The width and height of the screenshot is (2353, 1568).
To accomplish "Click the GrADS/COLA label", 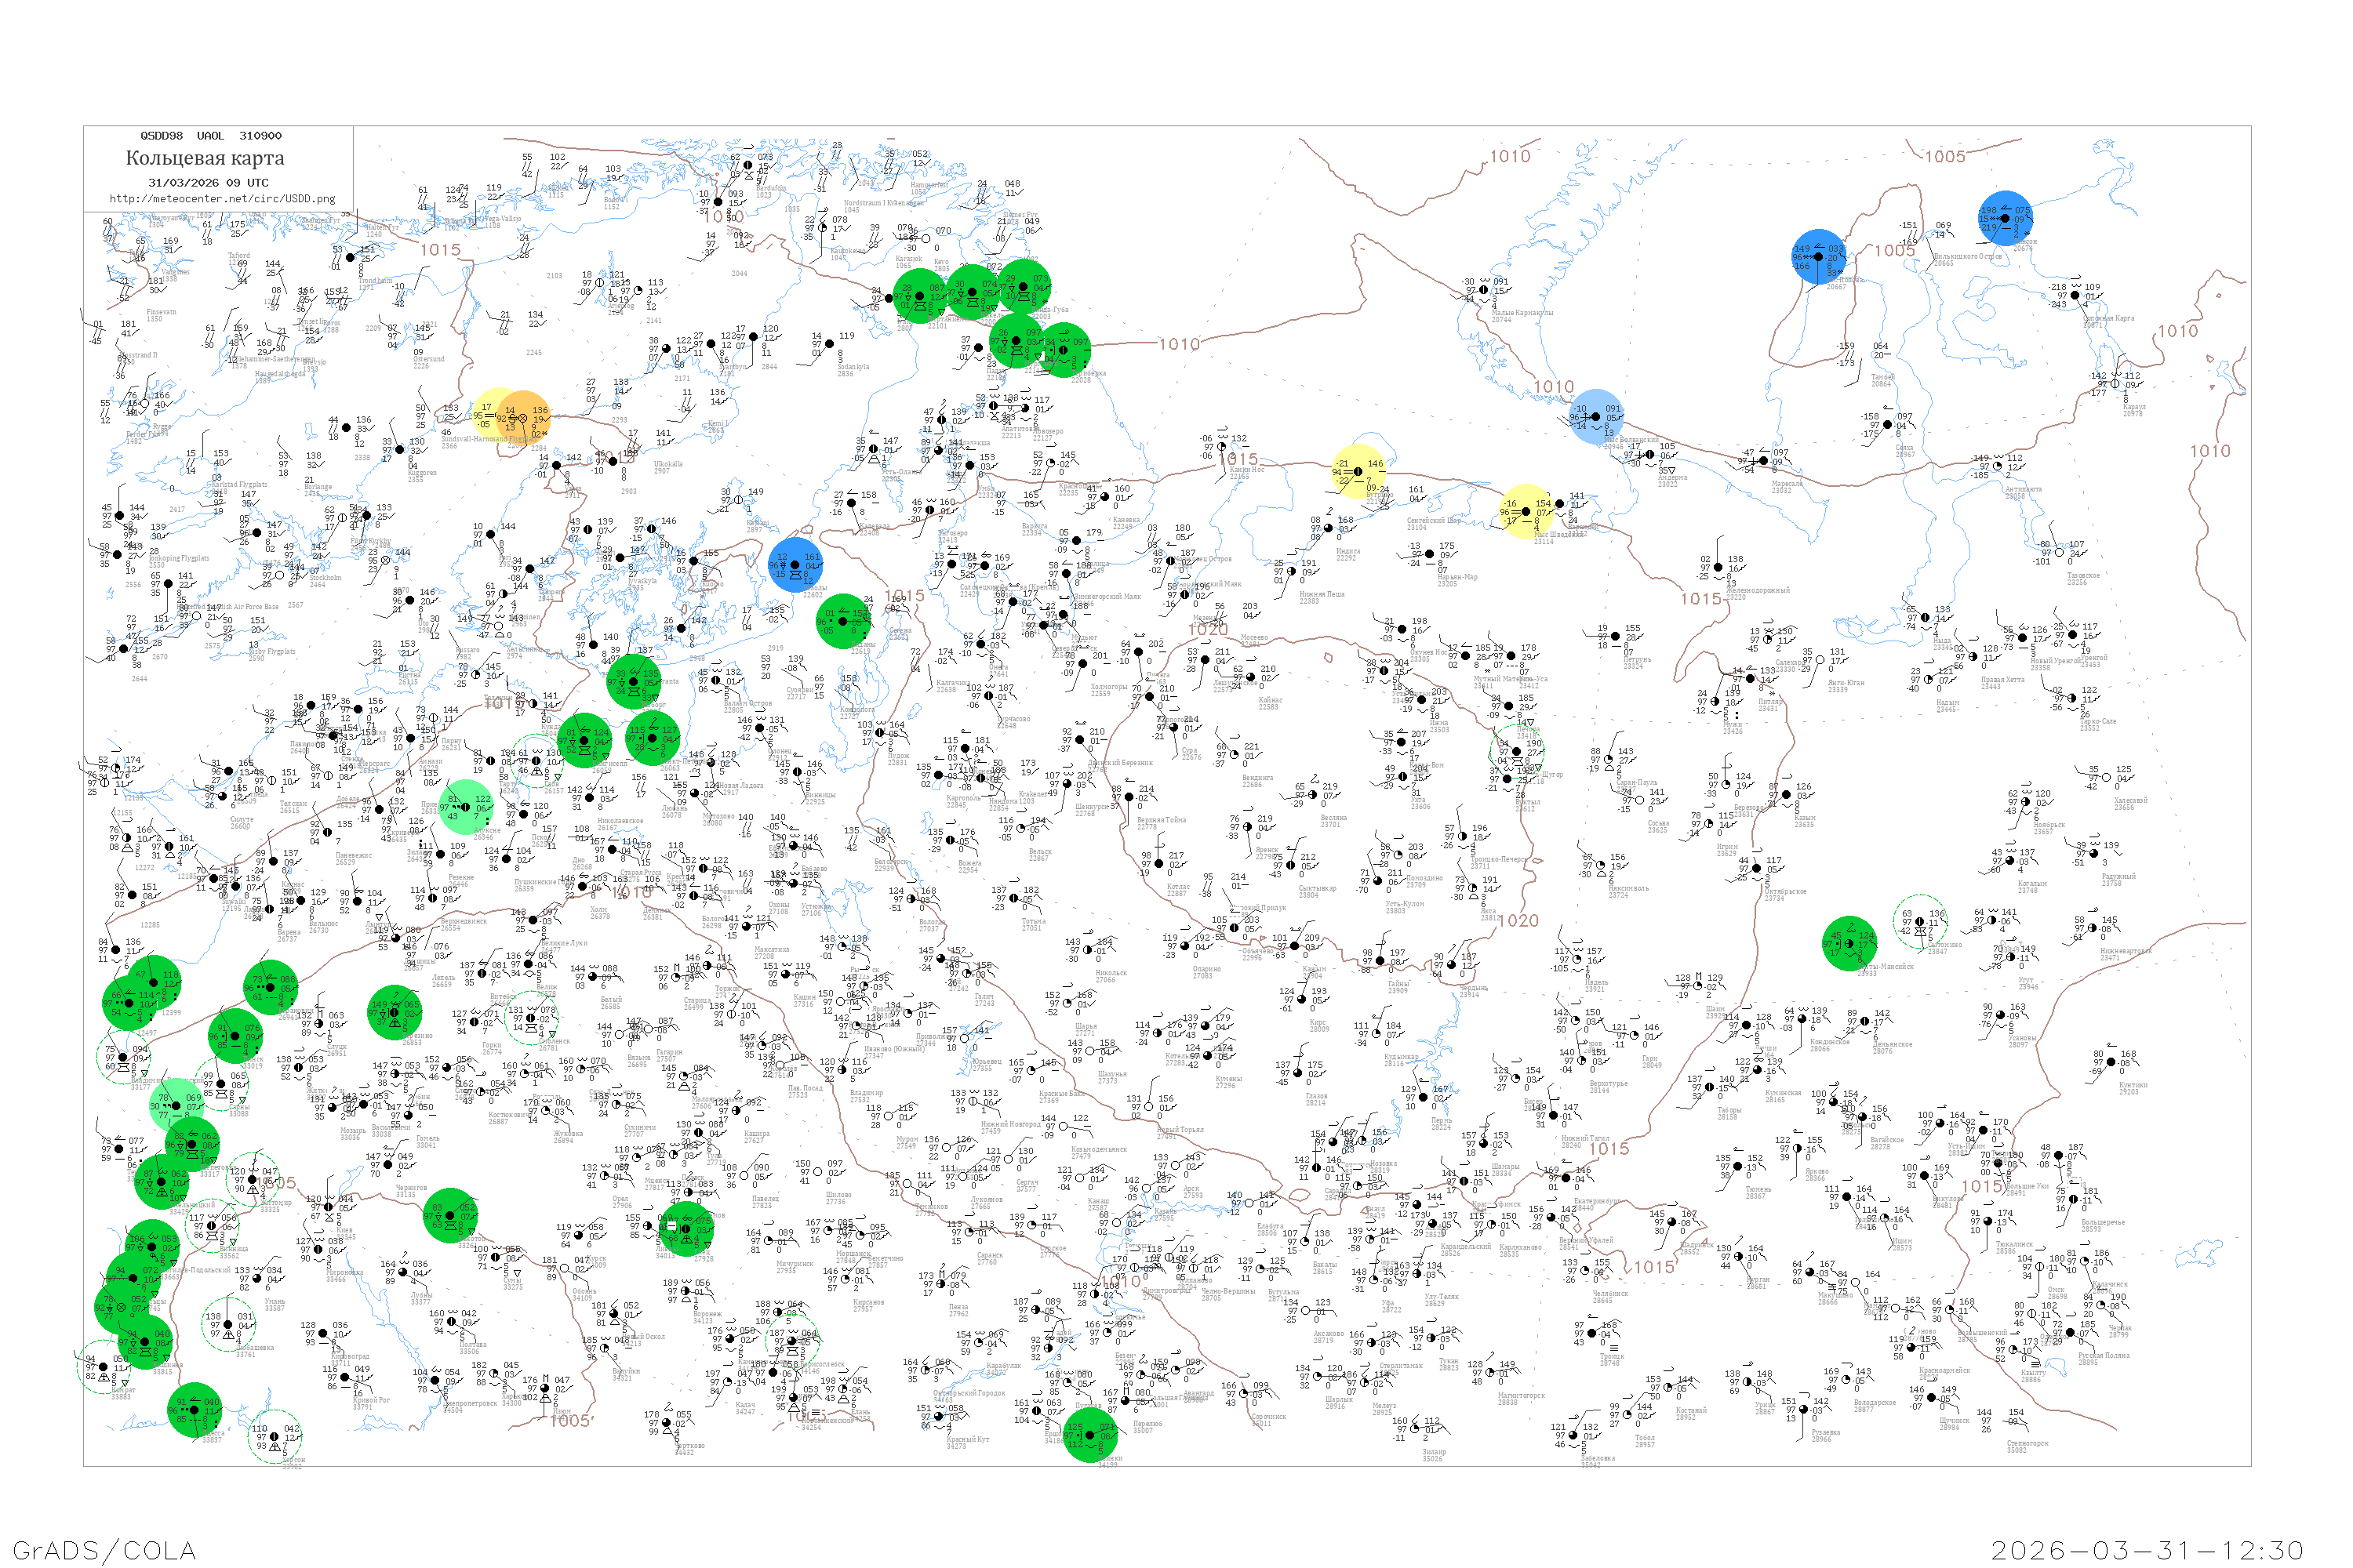I will 104,1550.
